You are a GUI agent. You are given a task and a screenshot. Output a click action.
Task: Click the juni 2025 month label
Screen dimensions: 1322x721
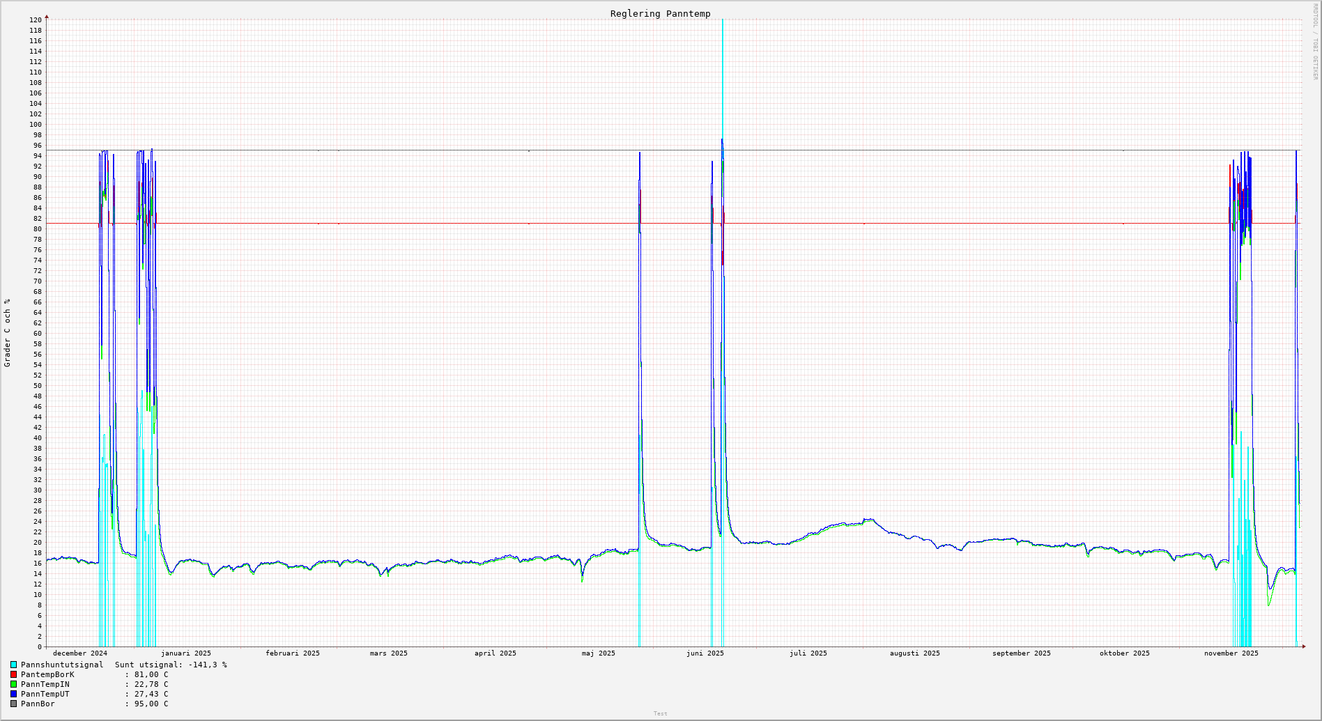tap(705, 653)
